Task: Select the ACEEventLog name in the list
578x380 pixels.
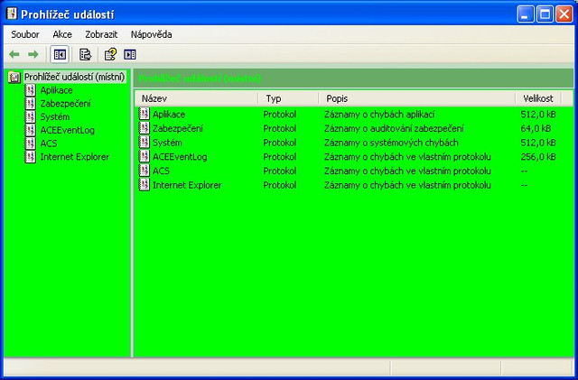Action: (x=180, y=157)
